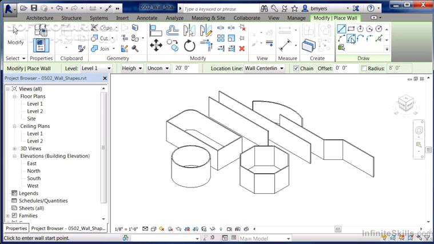
Task: Click the Align tool in Modify panel
Action: (156, 30)
